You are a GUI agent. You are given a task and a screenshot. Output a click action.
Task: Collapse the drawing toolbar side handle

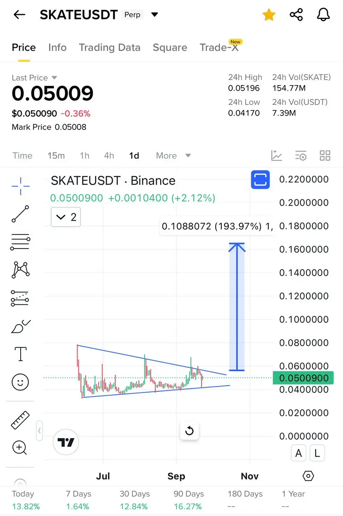[x=39, y=430]
